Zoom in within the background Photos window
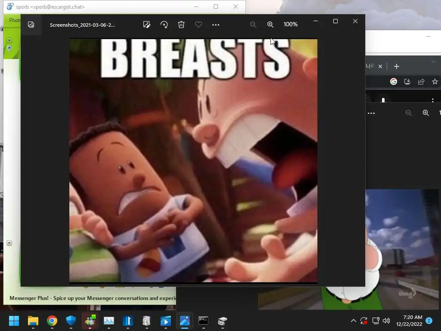441x331 pixels. click(x=426, y=113)
